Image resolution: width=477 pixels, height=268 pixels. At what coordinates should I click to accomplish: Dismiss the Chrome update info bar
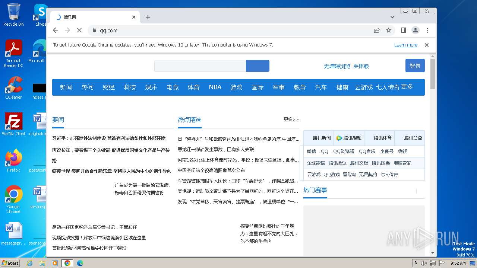tap(427, 45)
